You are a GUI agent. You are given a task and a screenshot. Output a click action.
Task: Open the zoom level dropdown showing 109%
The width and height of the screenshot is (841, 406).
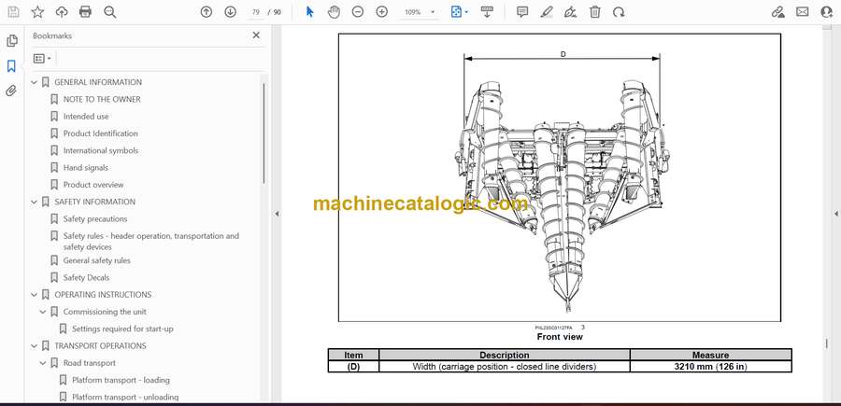click(418, 12)
